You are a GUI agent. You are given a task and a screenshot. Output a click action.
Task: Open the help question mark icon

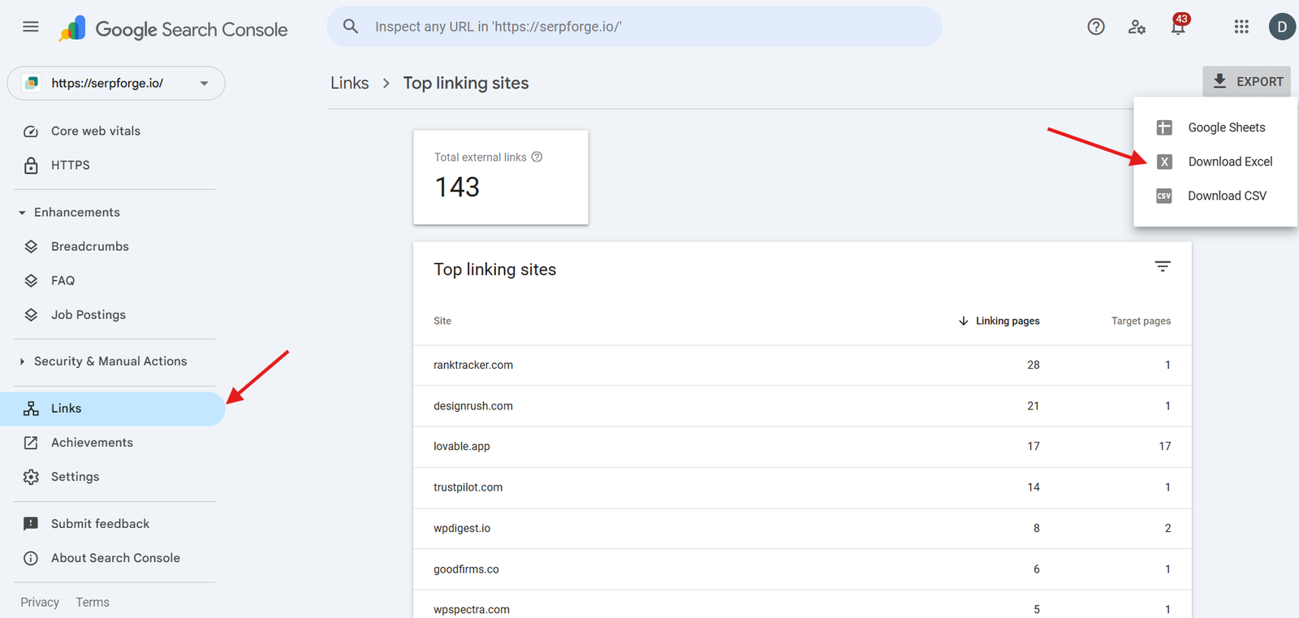(x=1096, y=27)
